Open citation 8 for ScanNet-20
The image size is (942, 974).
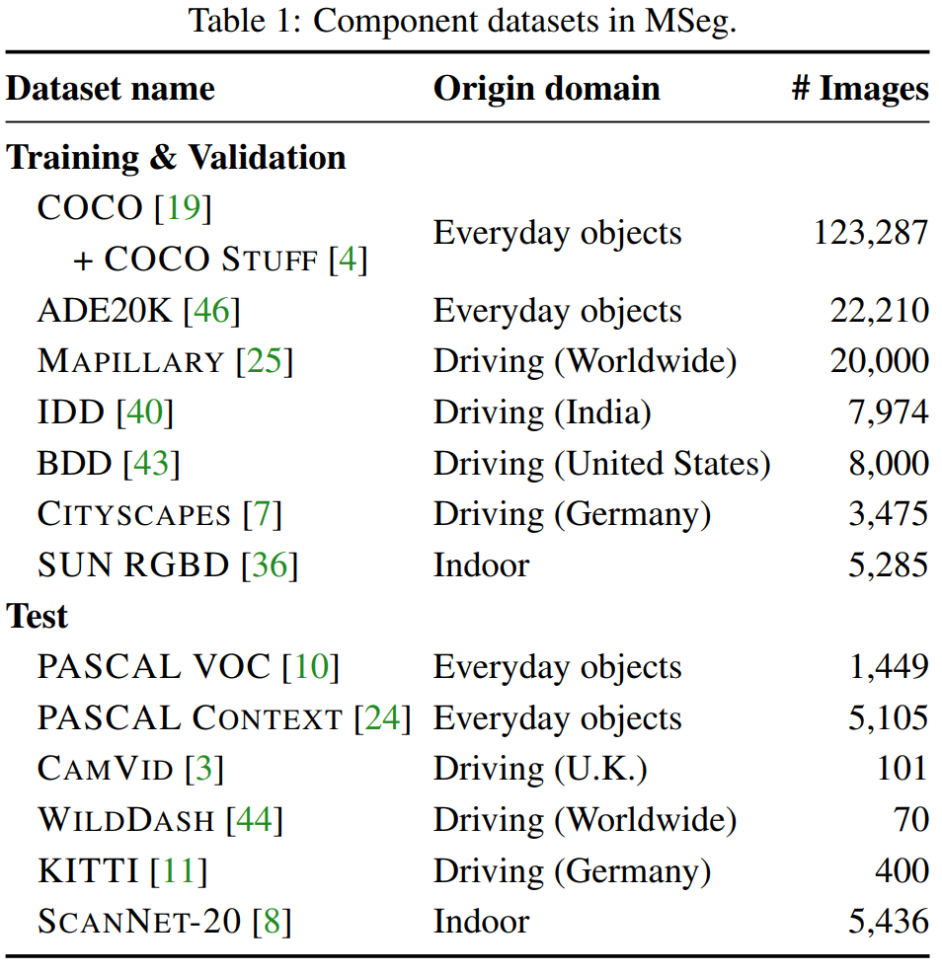273,921
